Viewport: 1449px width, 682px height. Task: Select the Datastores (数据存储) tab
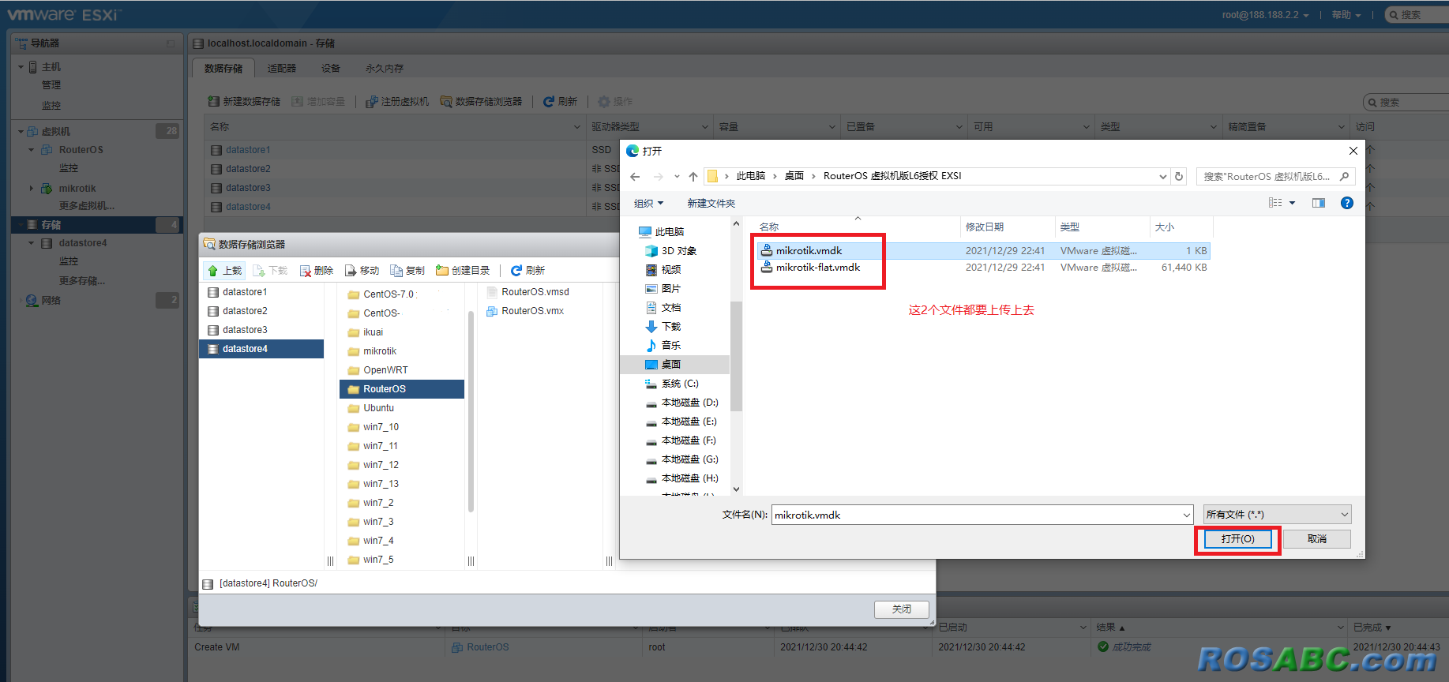point(223,69)
